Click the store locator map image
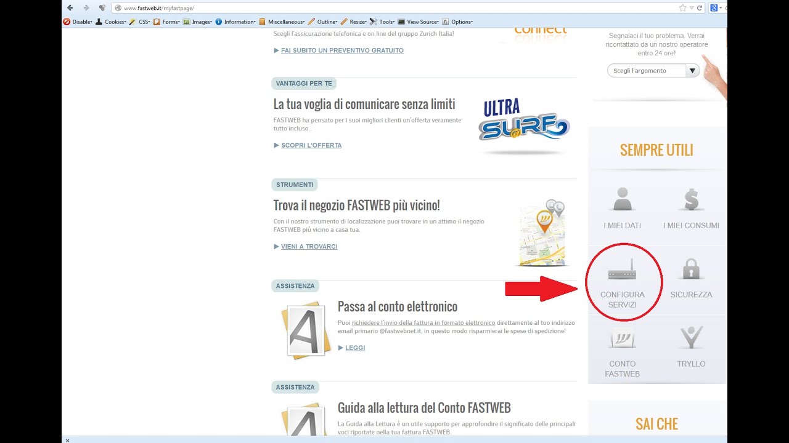Viewport: 789px width, 443px height. click(542, 233)
